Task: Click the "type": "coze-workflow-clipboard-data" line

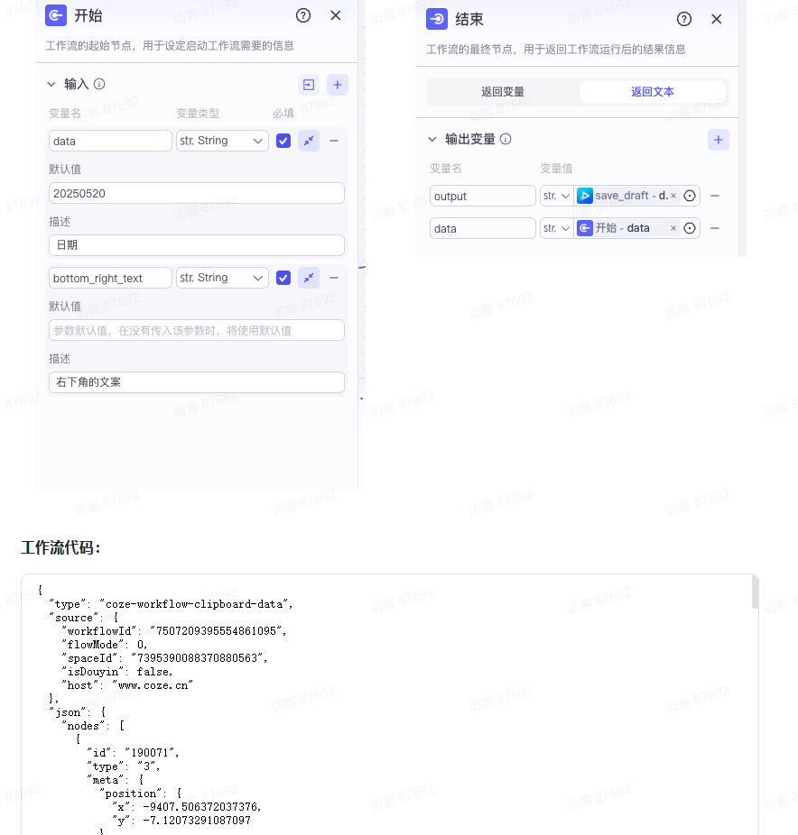Action: pyautogui.click(x=171, y=604)
